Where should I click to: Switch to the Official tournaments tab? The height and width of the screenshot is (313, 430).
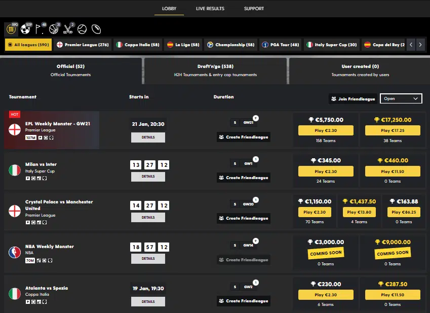71,69
